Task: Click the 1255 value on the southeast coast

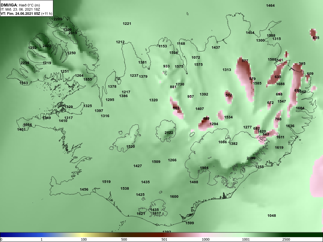Action: [260, 167]
